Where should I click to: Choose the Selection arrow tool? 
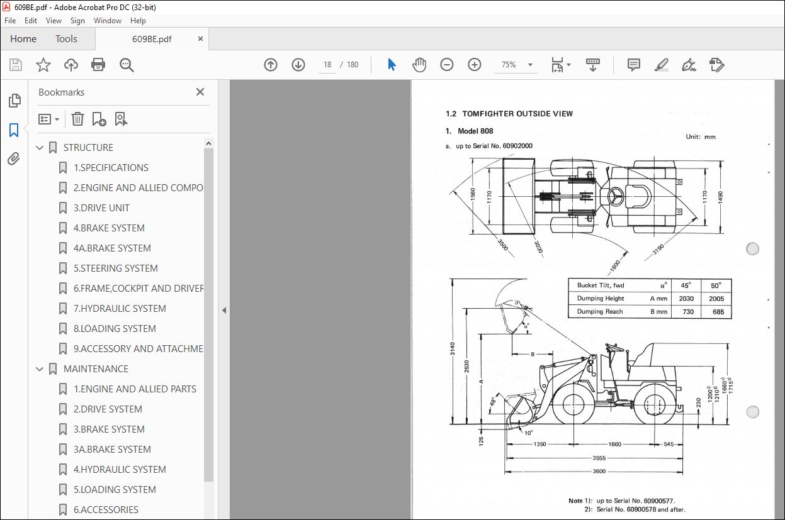[392, 65]
